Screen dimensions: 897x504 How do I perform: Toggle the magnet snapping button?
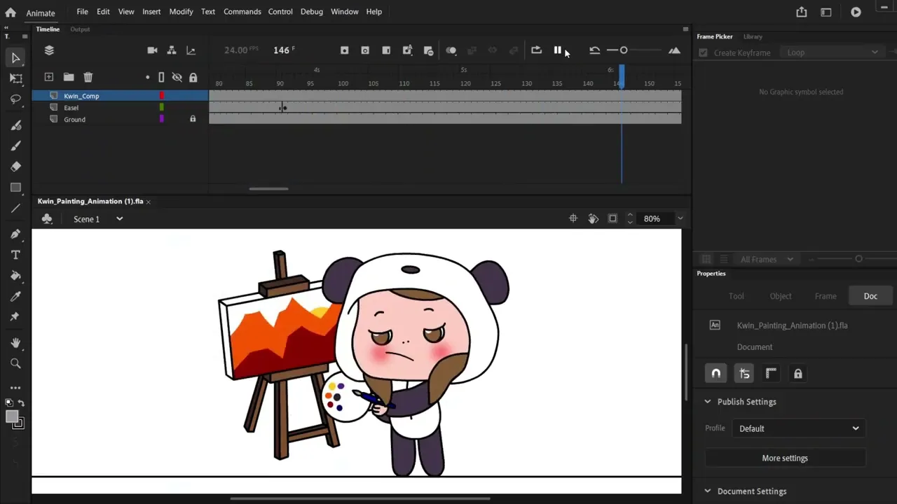(716, 374)
